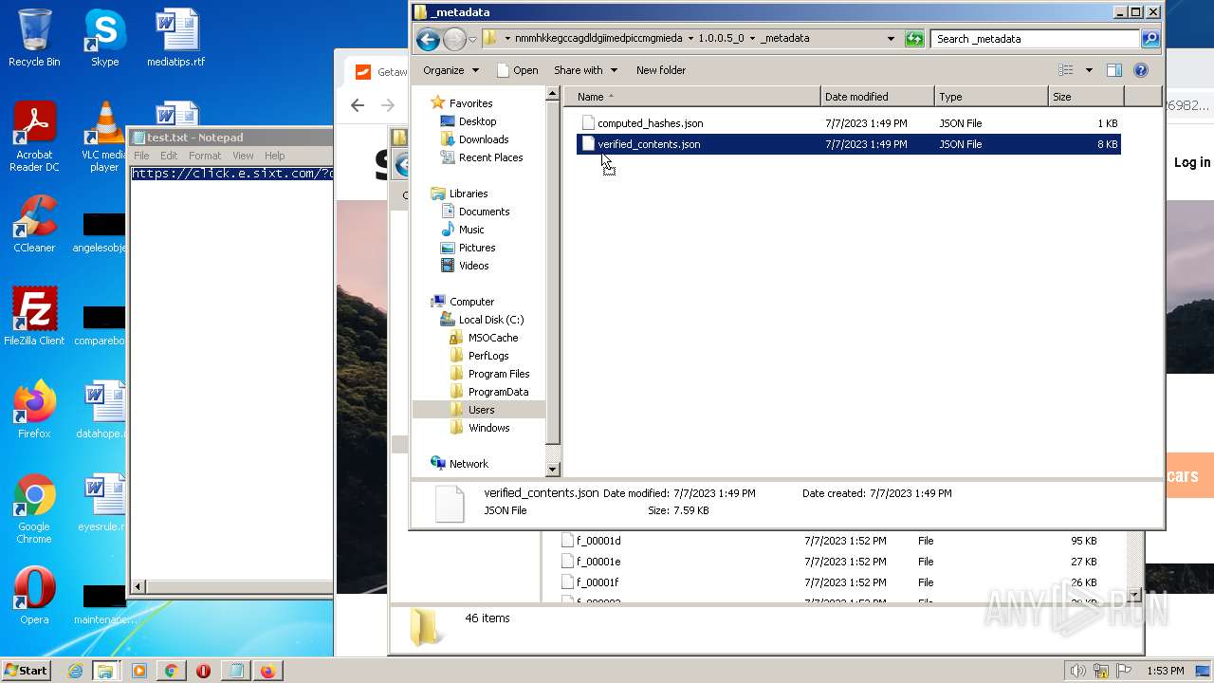Open Recycle Bin desktop icon
Viewport: 1214px width, 683px height.
point(34,38)
